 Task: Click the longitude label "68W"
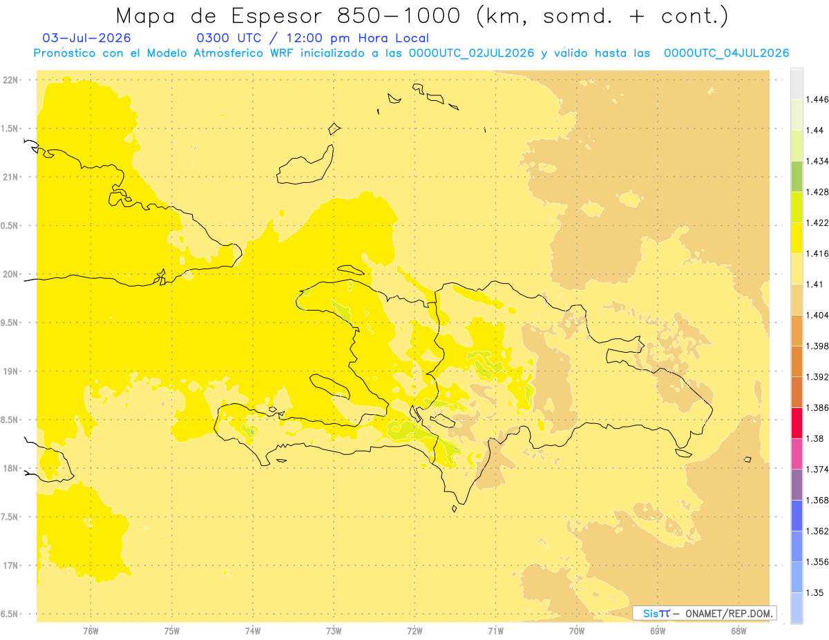[739, 631]
